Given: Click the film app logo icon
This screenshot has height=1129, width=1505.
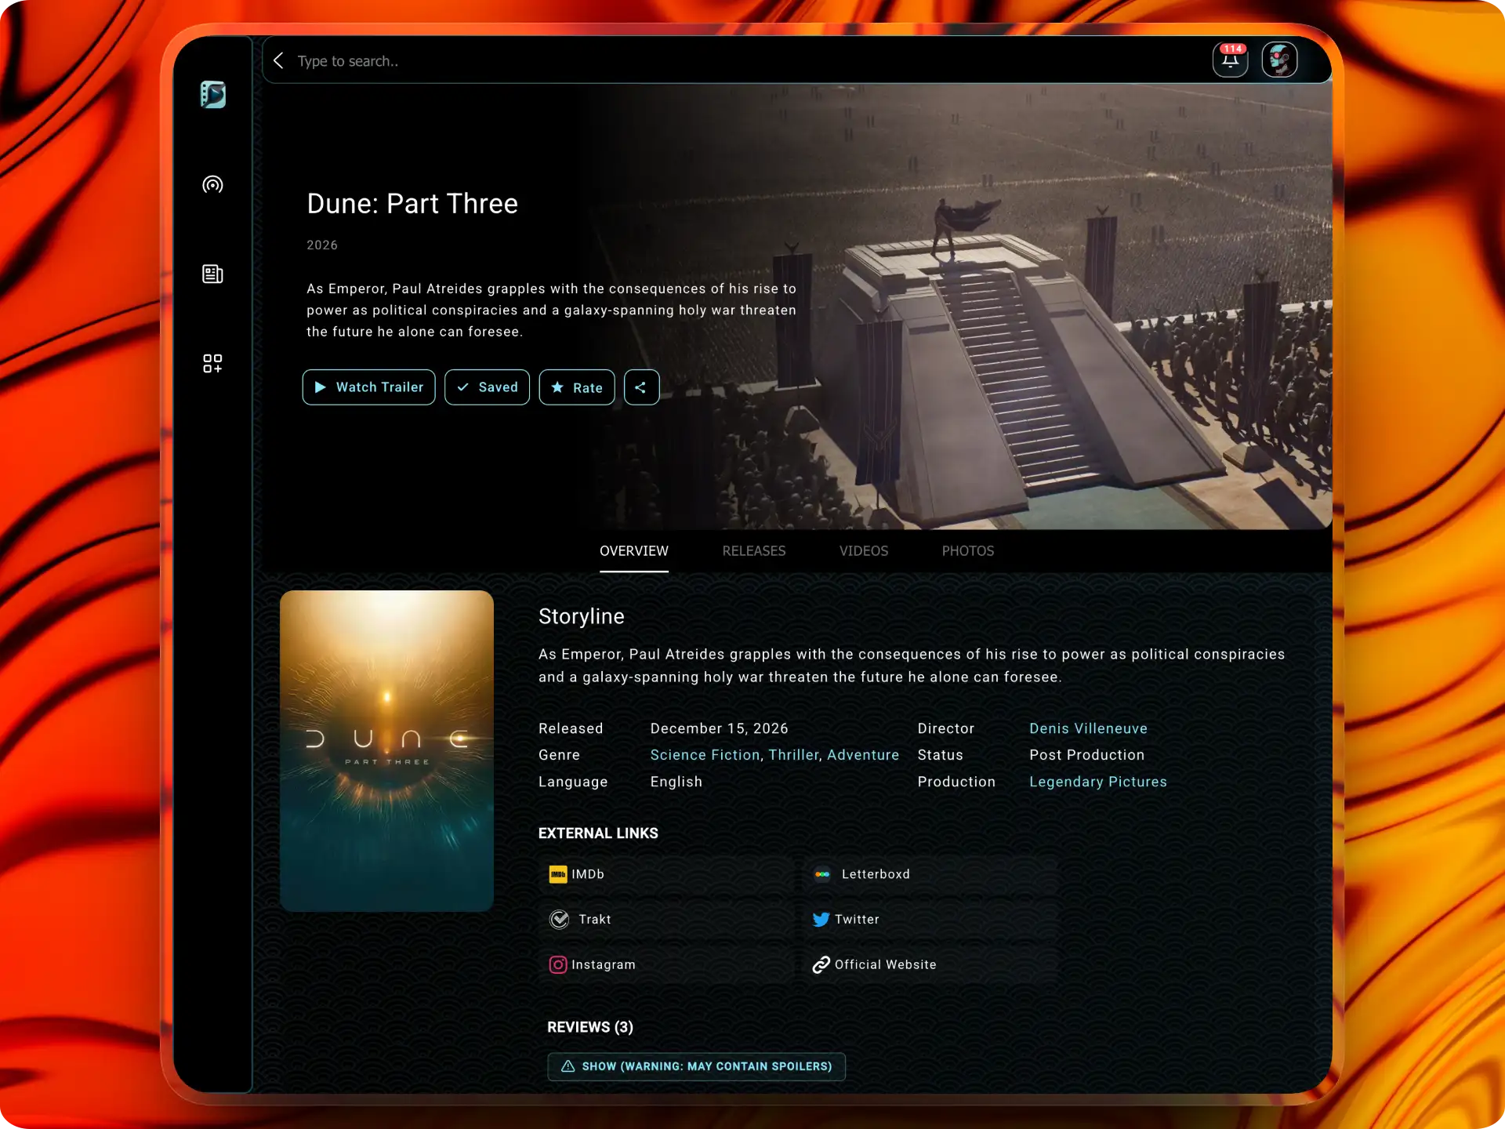Looking at the screenshot, I should pos(212,95).
